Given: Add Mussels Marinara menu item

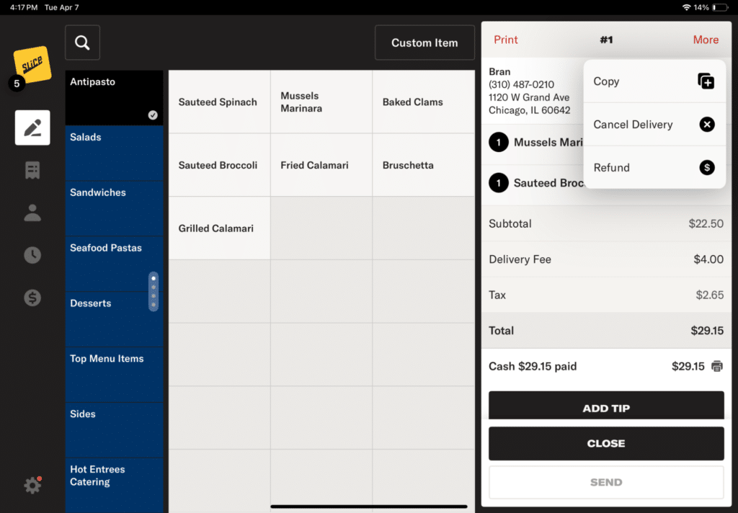Looking at the screenshot, I should tap(321, 102).
